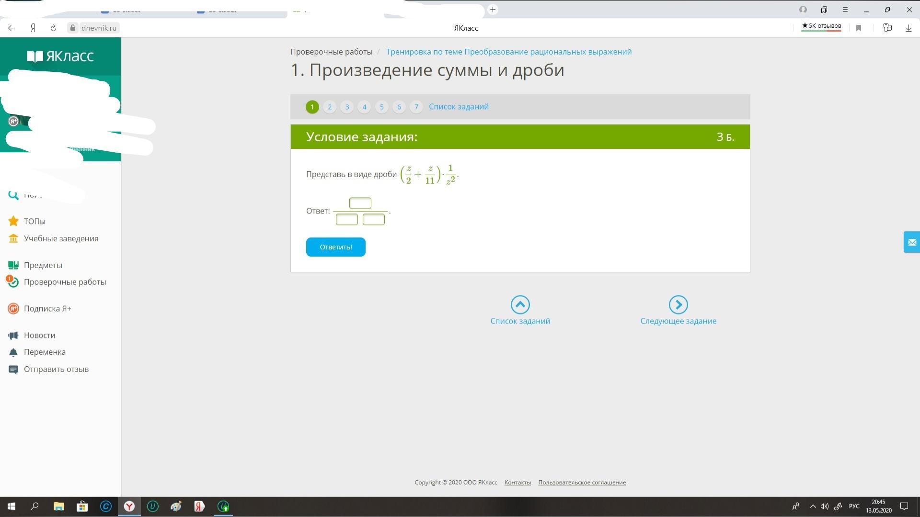Click the Следующее задание arrow icon
Image resolution: width=920 pixels, height=517 pixels.
pos(678,304)
